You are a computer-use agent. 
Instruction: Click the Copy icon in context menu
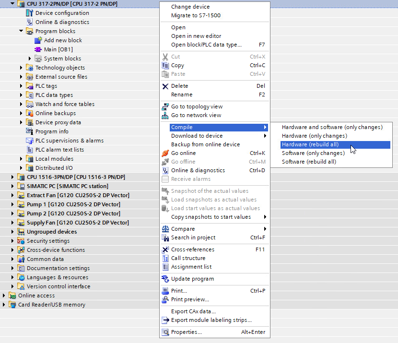click(165, 66)
